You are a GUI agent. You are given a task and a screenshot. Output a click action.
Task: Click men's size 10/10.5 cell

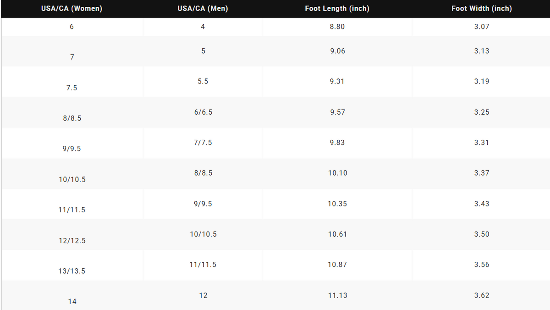[203, 234]
